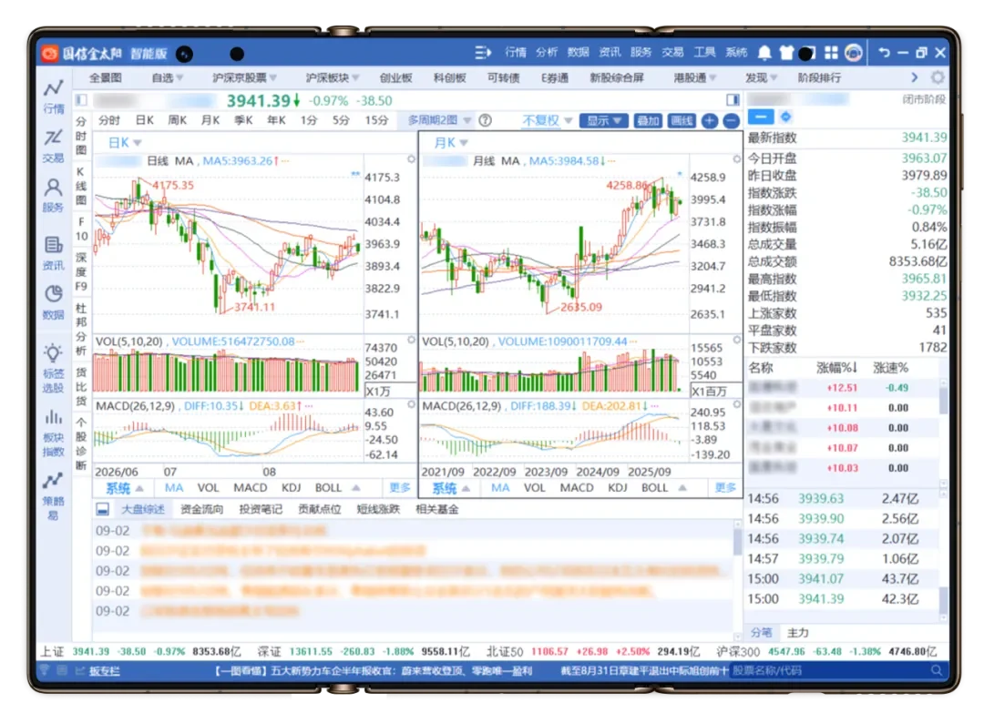
Task: Toggle the left panel icon beside the index name
Action: (x=81, y=100)
